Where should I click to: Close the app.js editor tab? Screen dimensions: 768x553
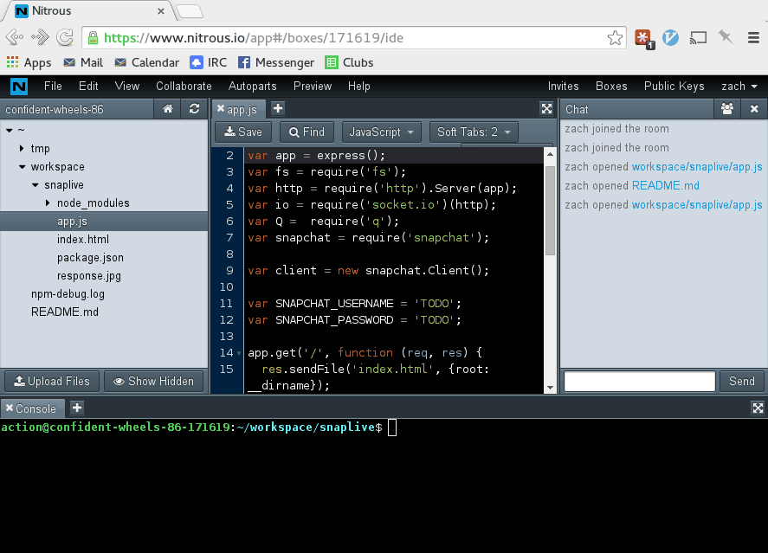point(221,109)
